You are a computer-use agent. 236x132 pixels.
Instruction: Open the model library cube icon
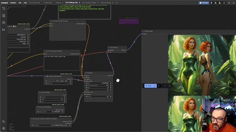4,23
